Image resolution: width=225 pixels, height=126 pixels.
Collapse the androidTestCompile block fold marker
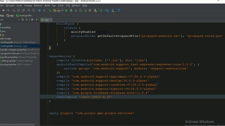click(48, 64)
